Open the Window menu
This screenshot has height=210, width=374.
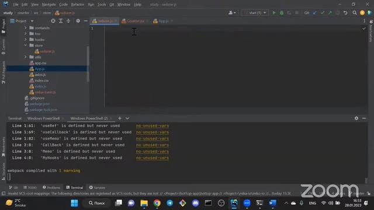coord(123,5)
